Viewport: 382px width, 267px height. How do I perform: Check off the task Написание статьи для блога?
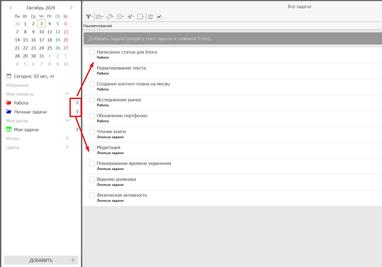pos(92,52)
